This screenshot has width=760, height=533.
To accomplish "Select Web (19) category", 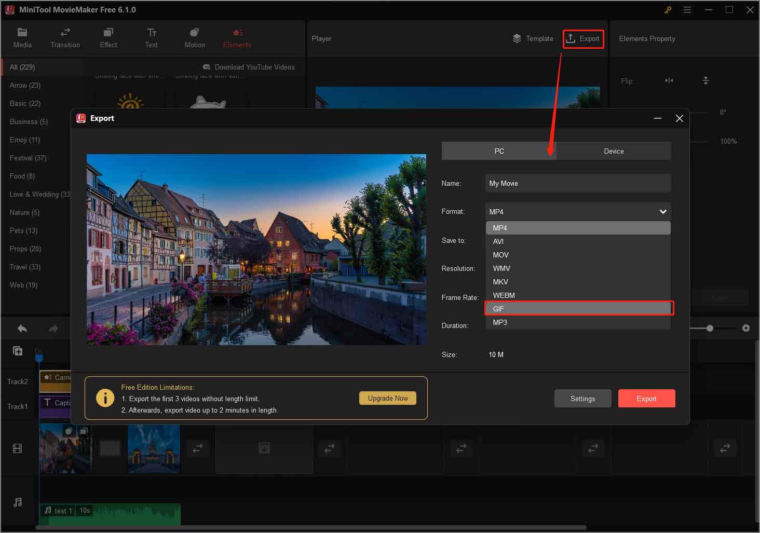I will (23, 285).
